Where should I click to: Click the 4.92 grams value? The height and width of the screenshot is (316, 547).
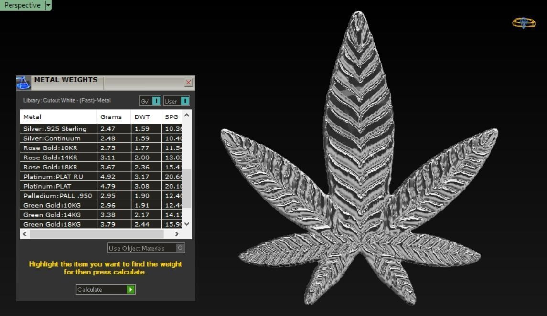point(108,177)
